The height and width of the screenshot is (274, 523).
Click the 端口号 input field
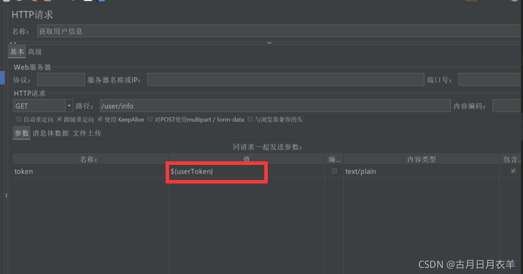pyautogui.click(x=490, y=79)
